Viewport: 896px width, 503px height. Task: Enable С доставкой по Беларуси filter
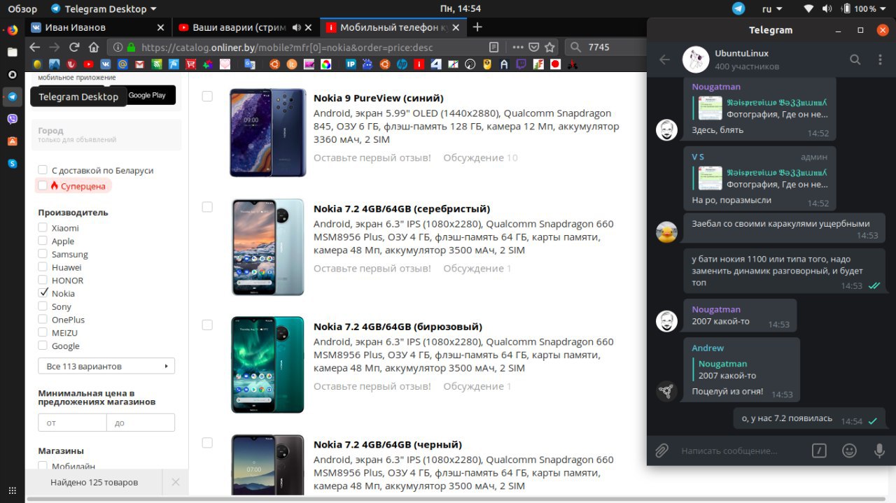(43, 170)
